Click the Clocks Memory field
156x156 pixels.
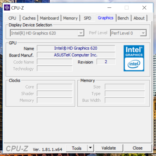coord(54,100)
